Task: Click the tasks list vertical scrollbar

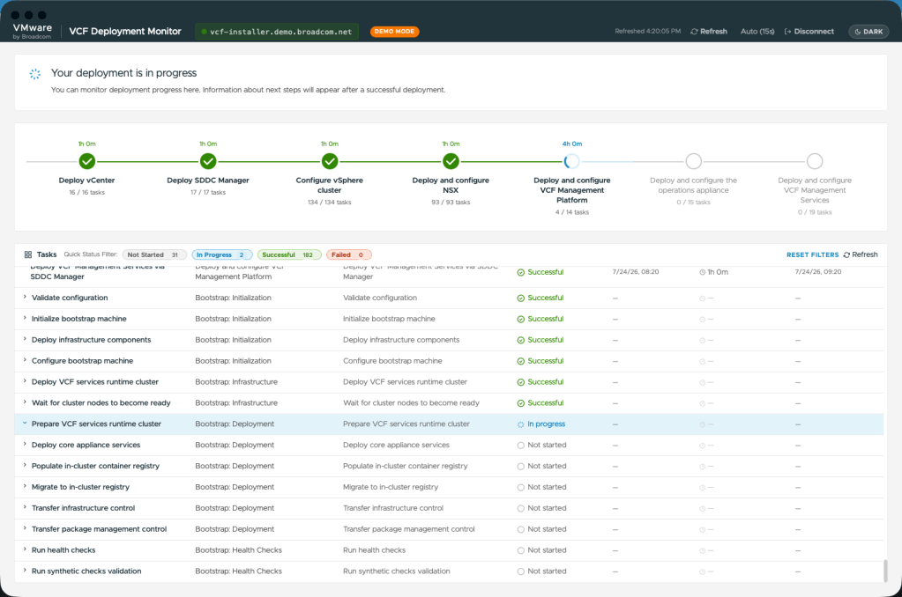Action: pyautogui.click(x=885, y=570)
